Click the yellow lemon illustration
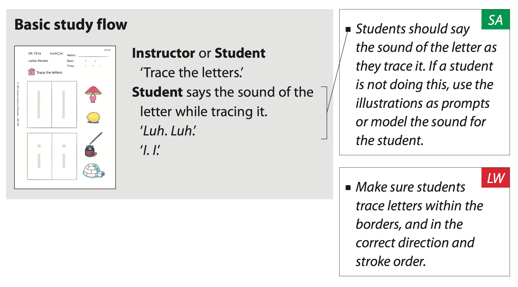 (93, 118)
